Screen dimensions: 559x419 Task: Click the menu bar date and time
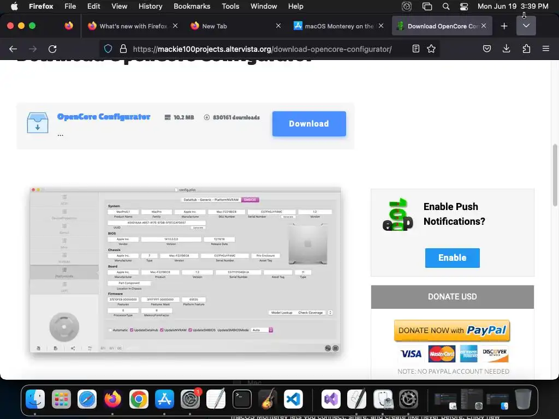[x=513, y=6]
